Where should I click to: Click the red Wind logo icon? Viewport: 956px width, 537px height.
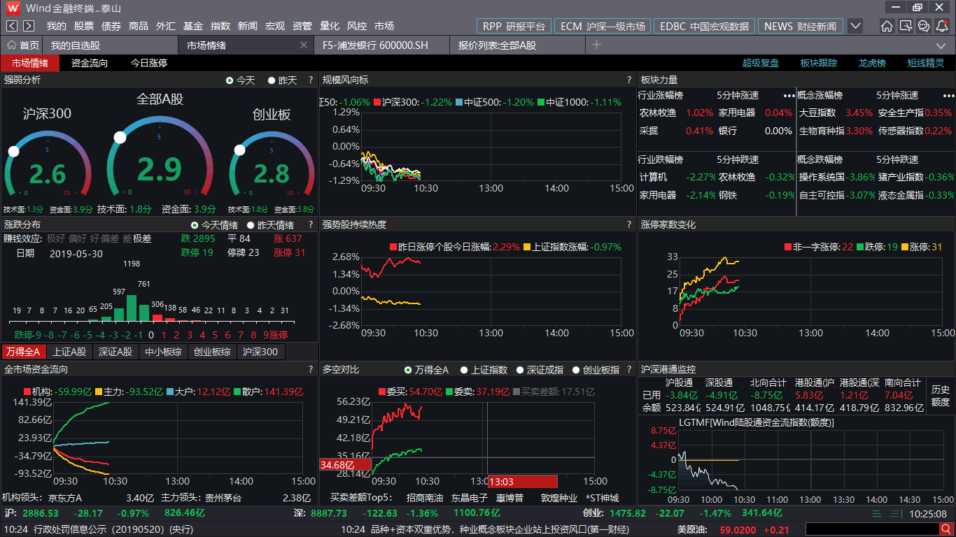tap(13, 8)
